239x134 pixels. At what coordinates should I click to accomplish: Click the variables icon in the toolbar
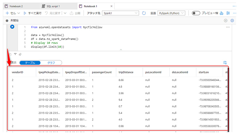[221, 13]
